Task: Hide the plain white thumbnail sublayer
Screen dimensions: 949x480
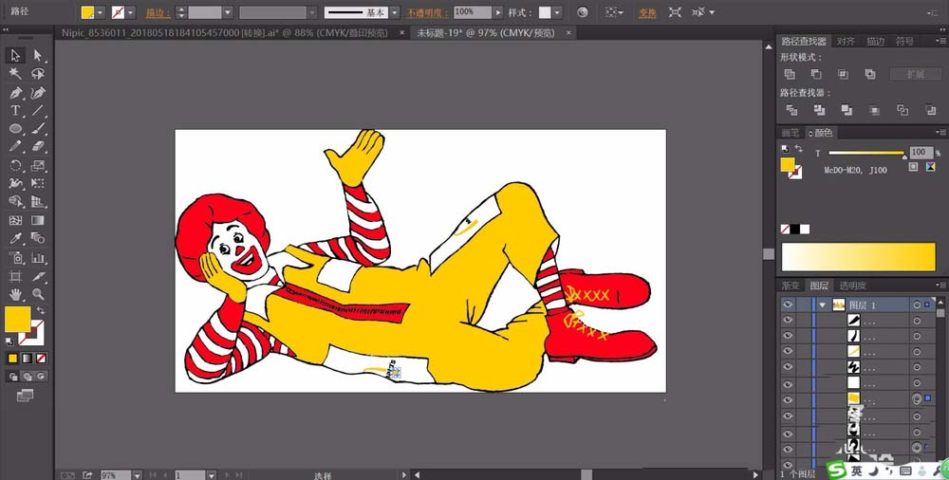Action: pyautogui.click(x=788, y=382)
